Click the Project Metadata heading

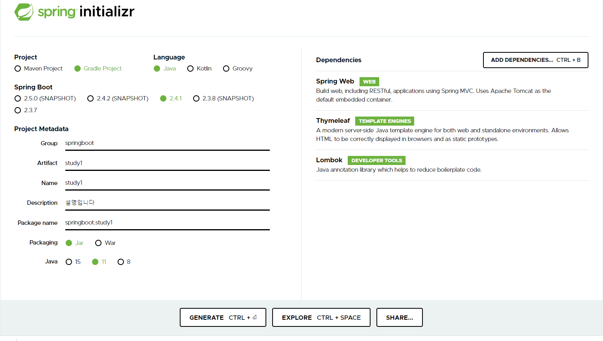(41, 129)
